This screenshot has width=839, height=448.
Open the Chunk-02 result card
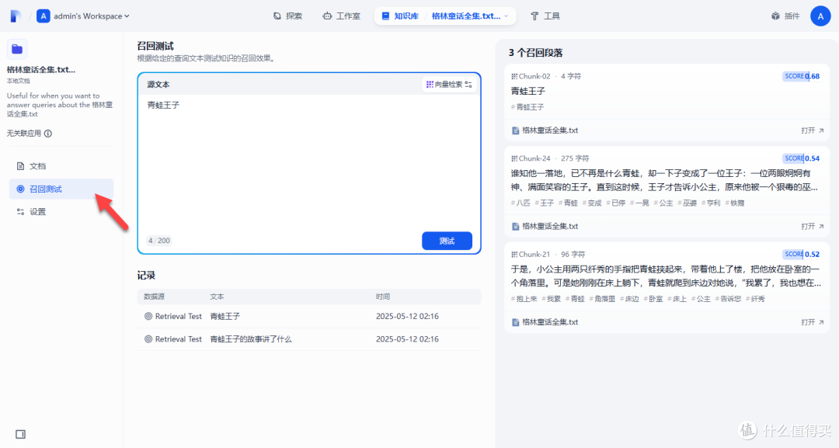click(x=667, y=103)
